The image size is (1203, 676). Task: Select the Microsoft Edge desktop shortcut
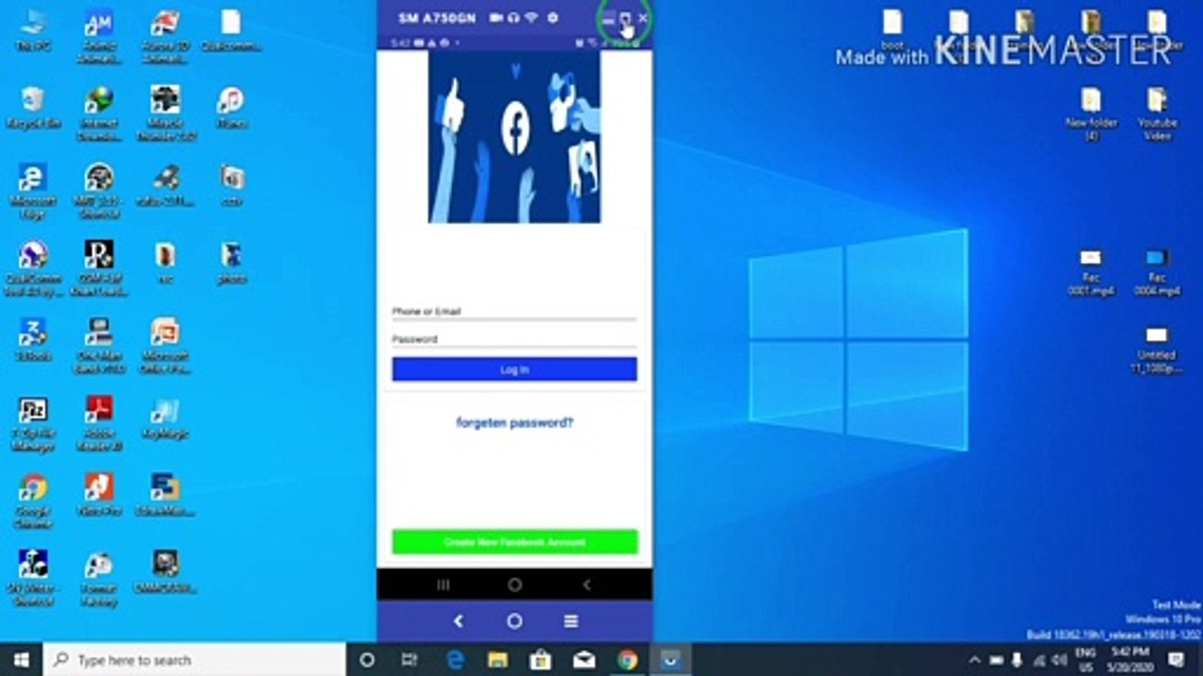[x=34, y=192]
